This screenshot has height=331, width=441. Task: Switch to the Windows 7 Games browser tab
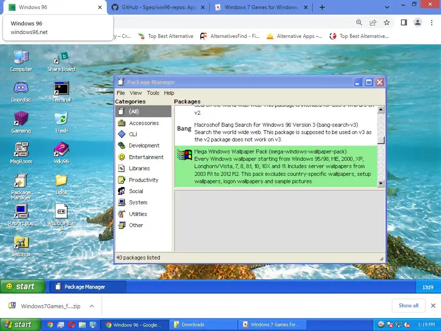(261, 7)
